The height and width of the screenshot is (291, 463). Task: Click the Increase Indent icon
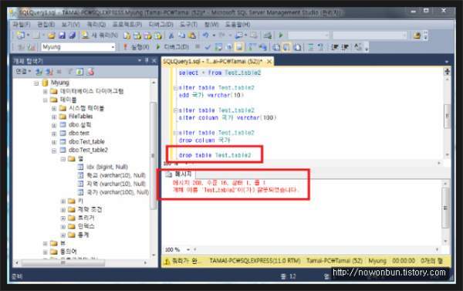345,47
